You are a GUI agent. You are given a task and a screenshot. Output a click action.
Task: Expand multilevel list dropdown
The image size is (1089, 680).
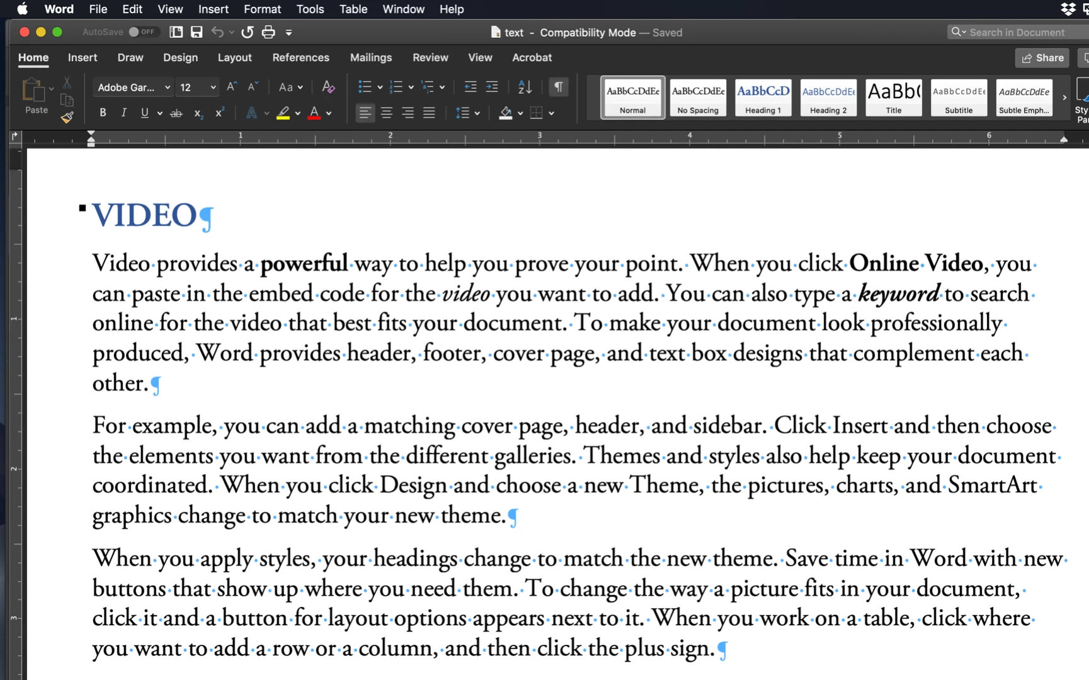click(442, 88)
